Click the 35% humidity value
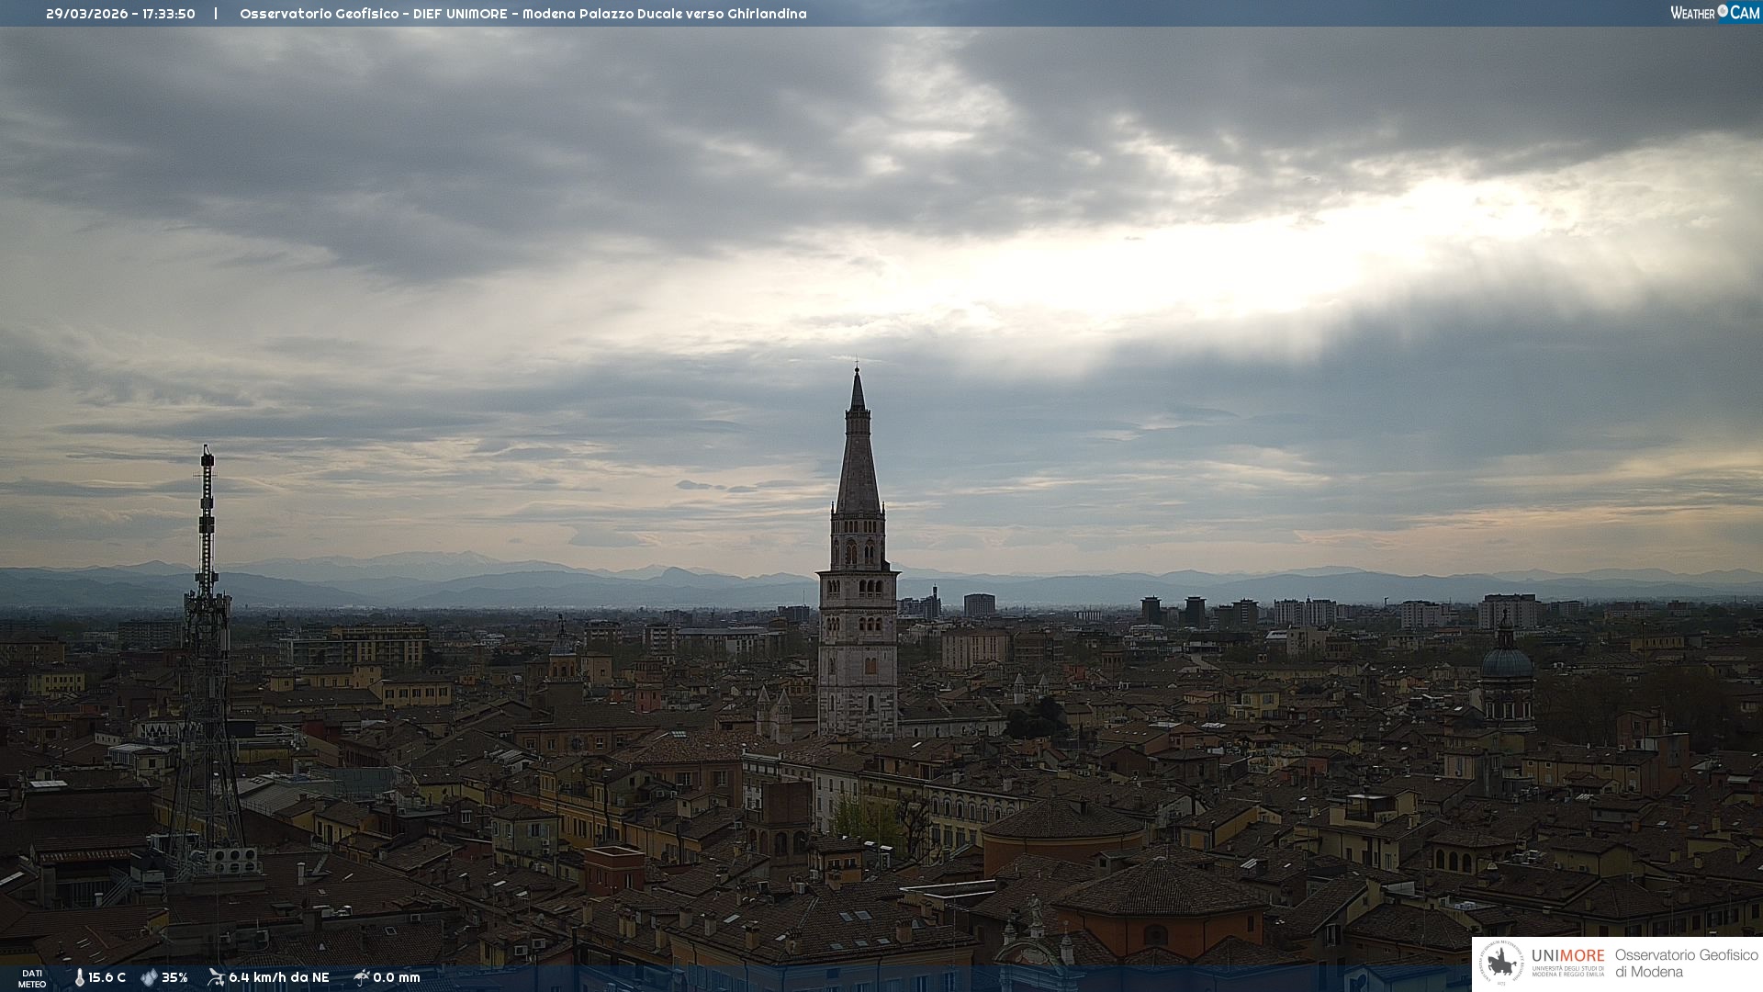Screen dimensions: 1763x992 174,977
